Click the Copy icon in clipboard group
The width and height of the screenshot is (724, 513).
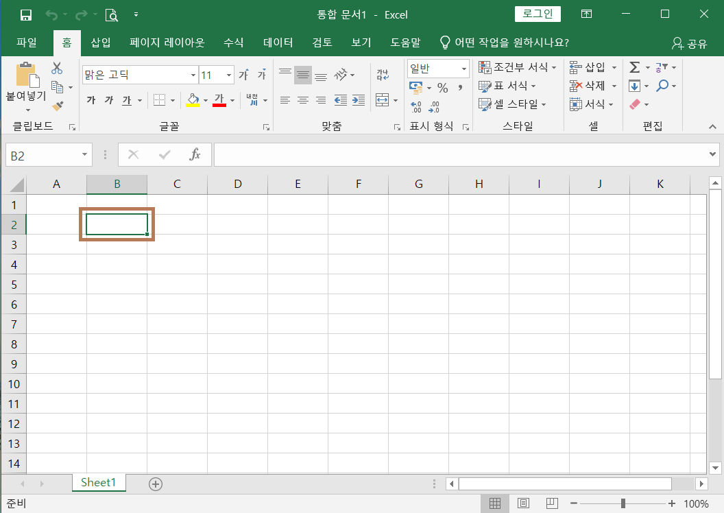coord(58,87)
